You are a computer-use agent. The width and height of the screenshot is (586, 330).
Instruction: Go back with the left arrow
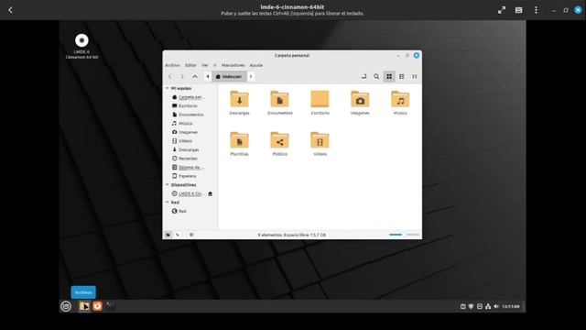[x=170, y=76]
